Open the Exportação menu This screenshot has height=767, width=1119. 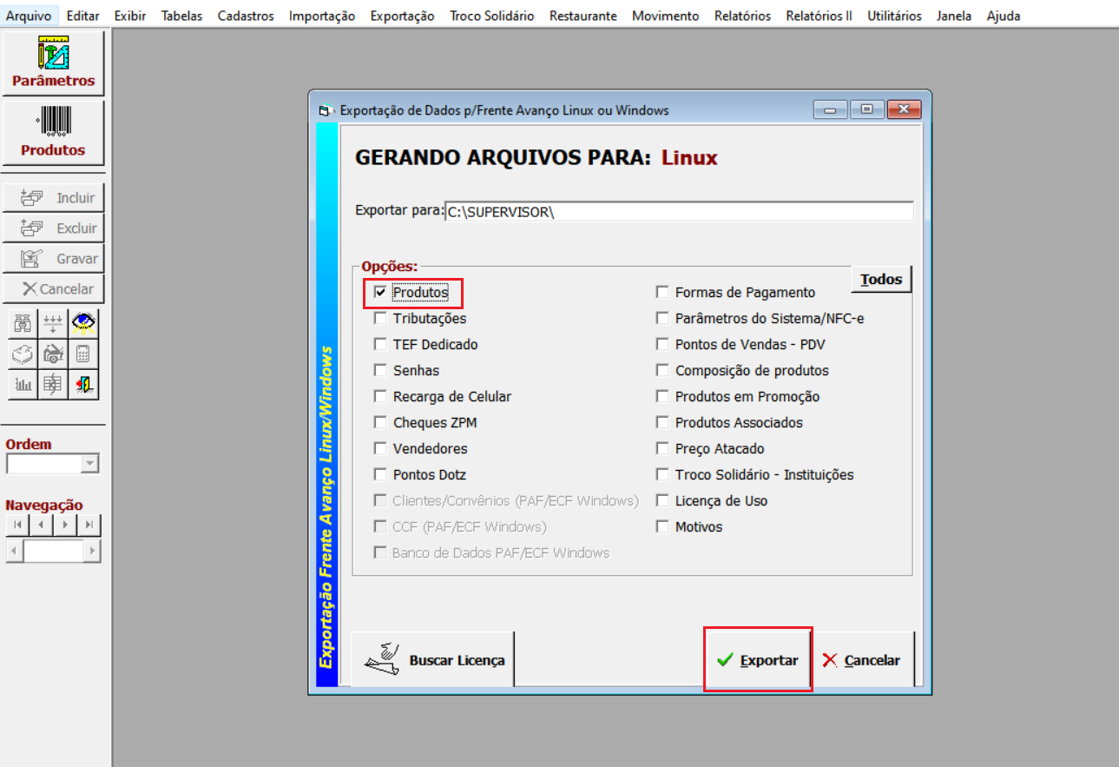(x=402, y=16)
